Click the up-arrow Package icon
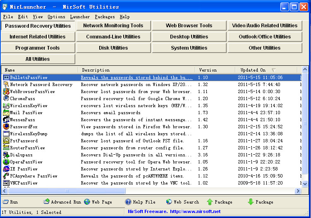The height and width of the screenshot is (218, 311). [210, 202]
